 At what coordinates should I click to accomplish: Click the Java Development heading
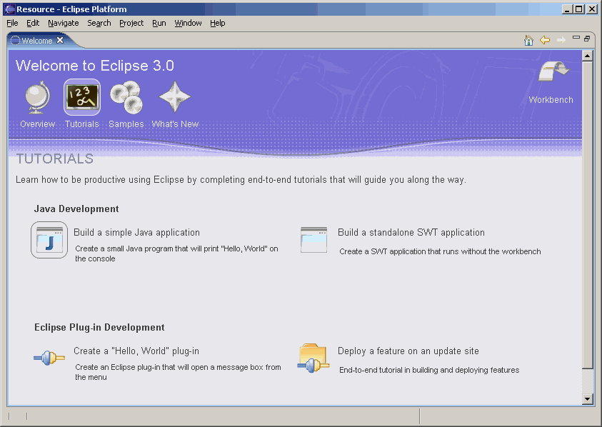point(76,209)
